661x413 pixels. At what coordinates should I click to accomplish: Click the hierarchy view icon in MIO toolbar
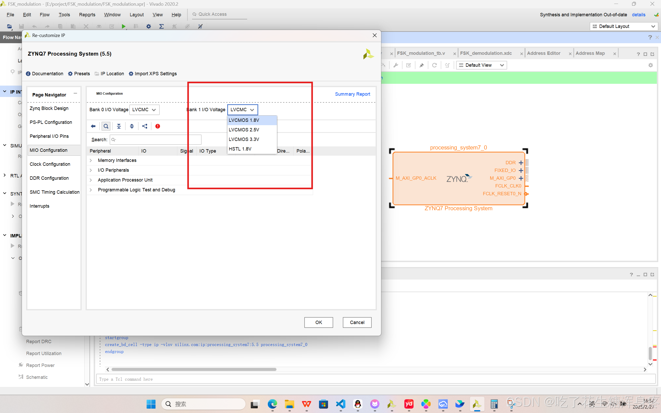pos(145,126)
